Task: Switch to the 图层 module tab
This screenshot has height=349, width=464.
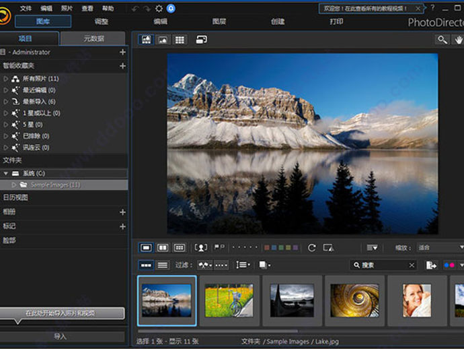Action: (219, 22)
